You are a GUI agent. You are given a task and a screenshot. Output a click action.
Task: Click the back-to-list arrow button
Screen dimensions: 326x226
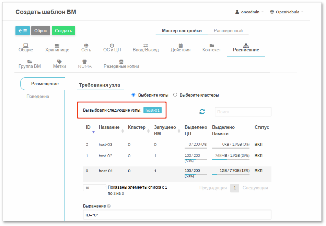pos(23,31)
